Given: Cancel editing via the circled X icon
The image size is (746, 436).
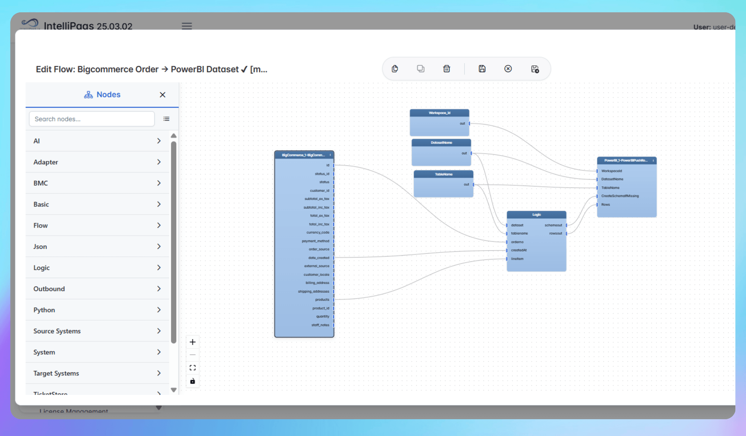Looking at the screenshot, I should [508, 69].
